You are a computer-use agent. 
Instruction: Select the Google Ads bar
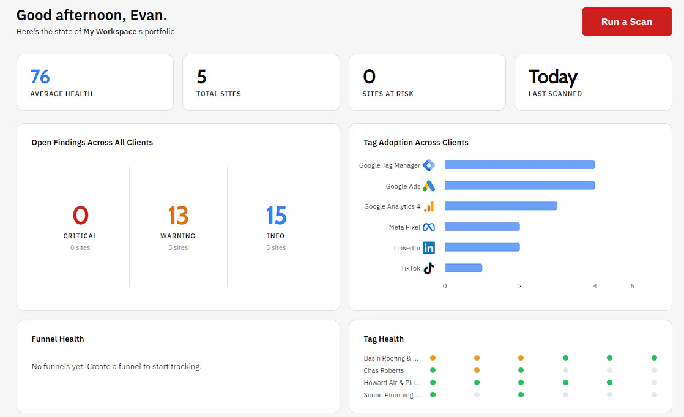click(x=519, y=185)
